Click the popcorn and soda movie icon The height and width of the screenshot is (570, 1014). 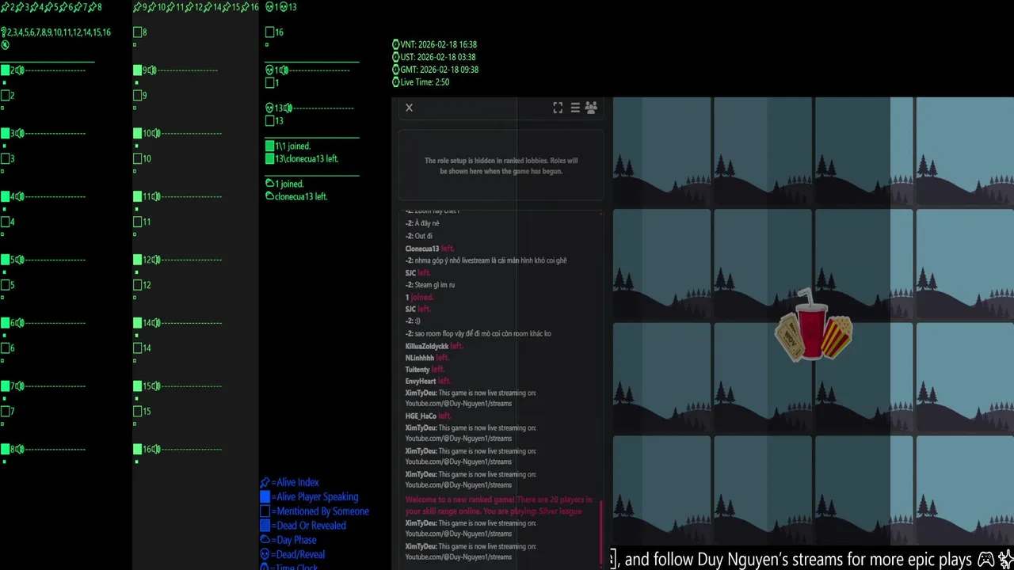pos(814,325)
